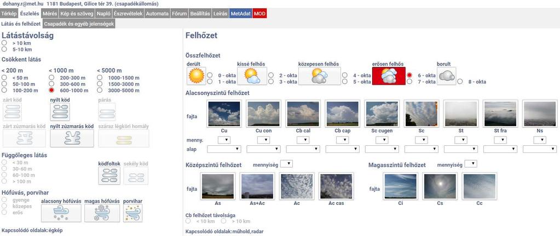Choose the 'magas hófúvás' icon
This screenshot has height=236, width=560.
[102, 213]
